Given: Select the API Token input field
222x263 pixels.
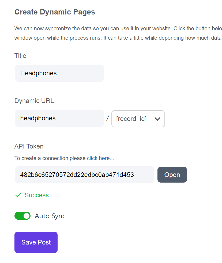Looking at the screenshot, I should pos(84,175).
